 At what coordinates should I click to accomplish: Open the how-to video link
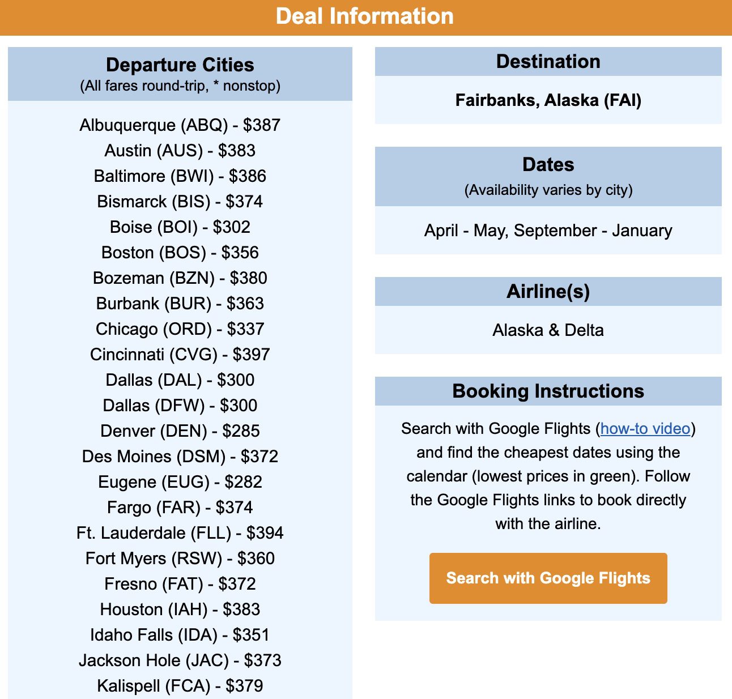pyautogui.click(x=646, y=429)
